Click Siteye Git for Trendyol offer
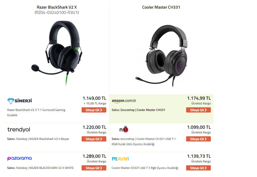Screen dimensions: 257x177 point(94,139)
